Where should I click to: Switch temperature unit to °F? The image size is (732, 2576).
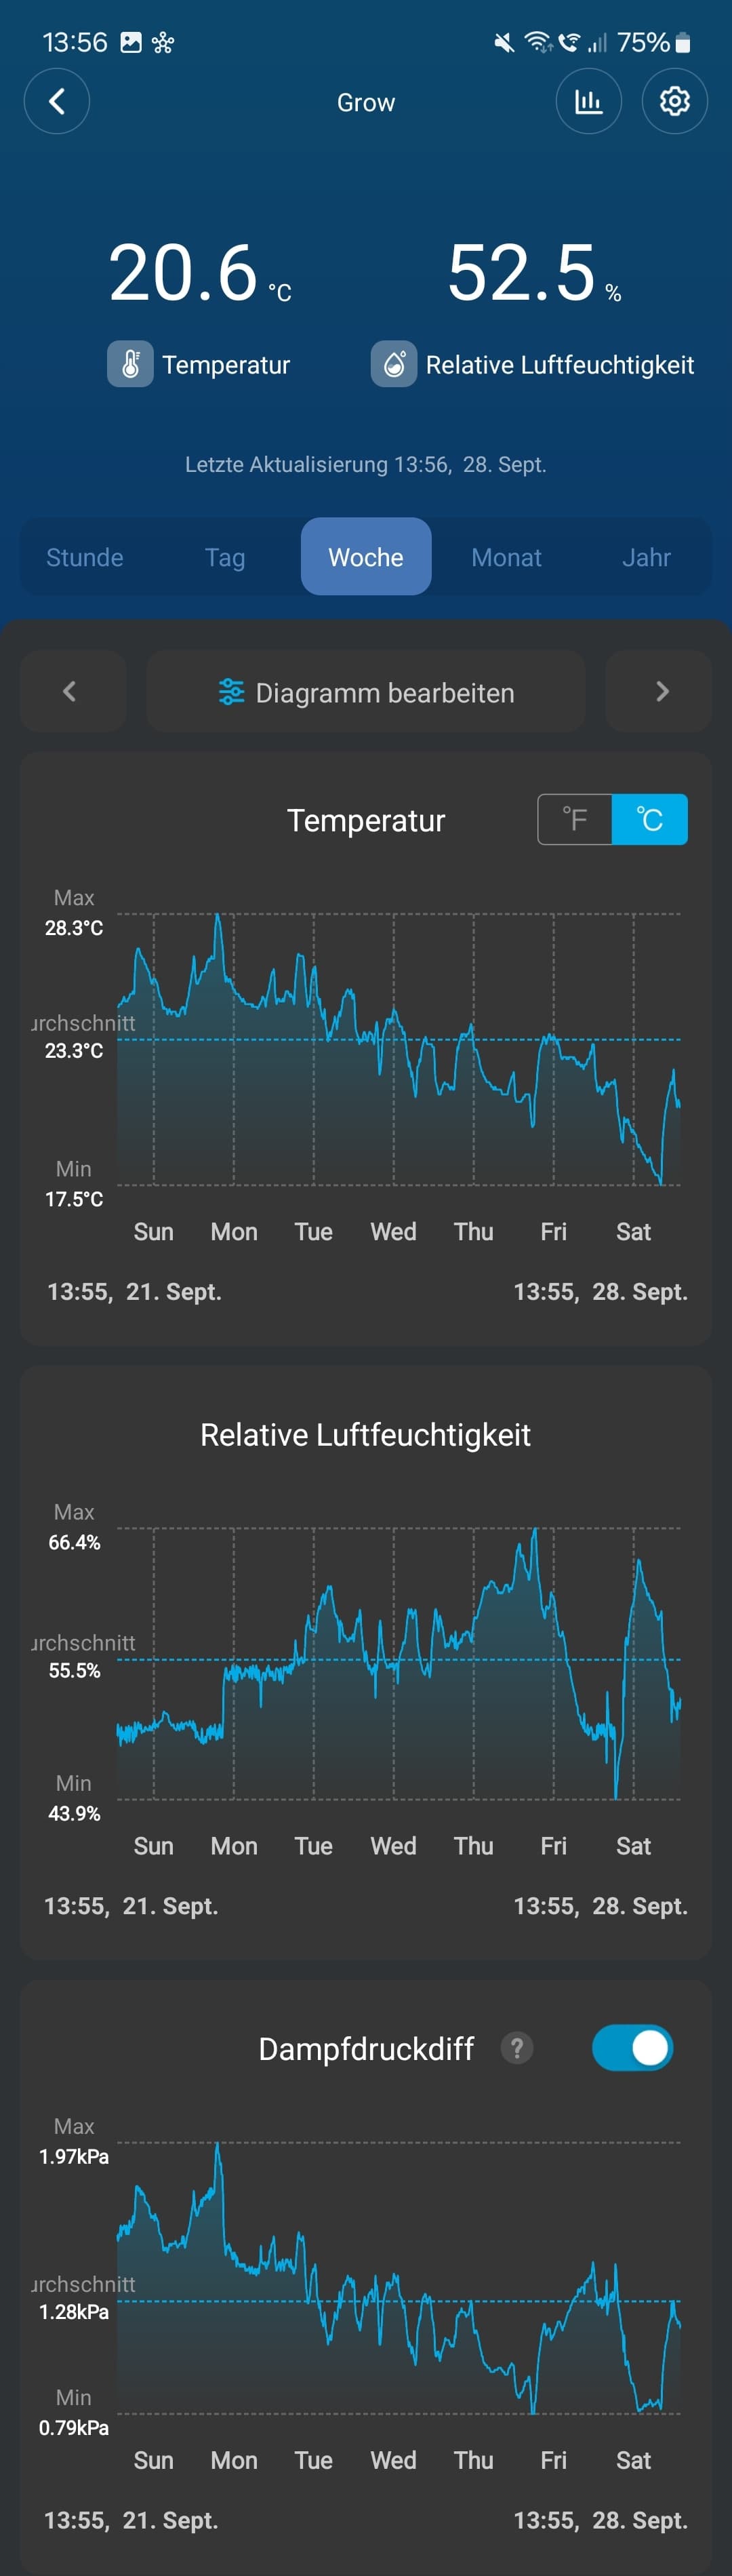click(x=575, y=820)
